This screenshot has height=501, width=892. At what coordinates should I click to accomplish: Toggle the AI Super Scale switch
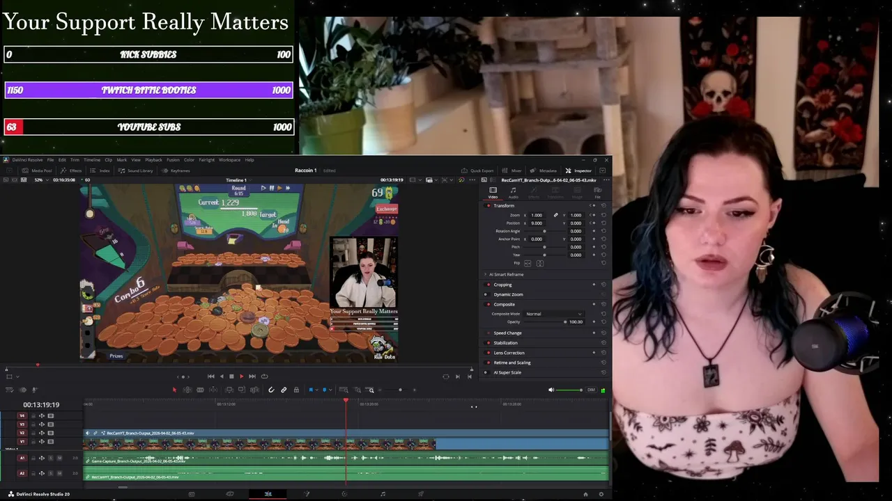click(x=487, y=372)
